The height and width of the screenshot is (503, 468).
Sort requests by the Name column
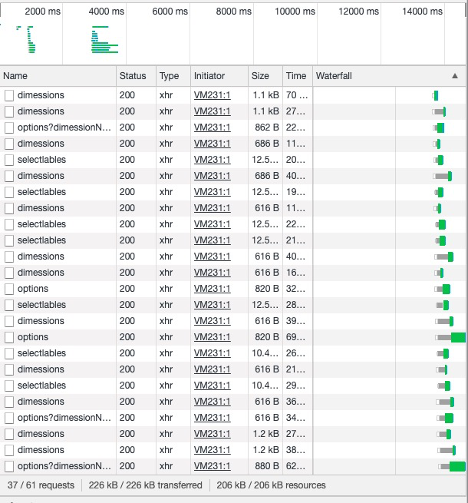tap(15, 76)
